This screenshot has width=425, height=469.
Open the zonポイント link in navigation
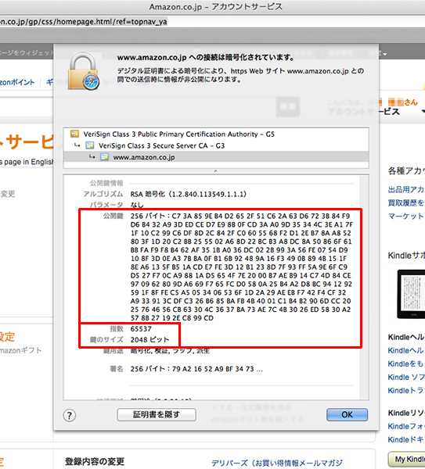tap(17, 82)
